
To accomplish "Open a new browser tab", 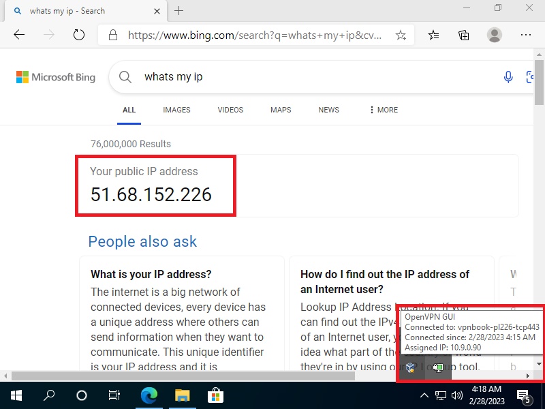I will 179,11.
